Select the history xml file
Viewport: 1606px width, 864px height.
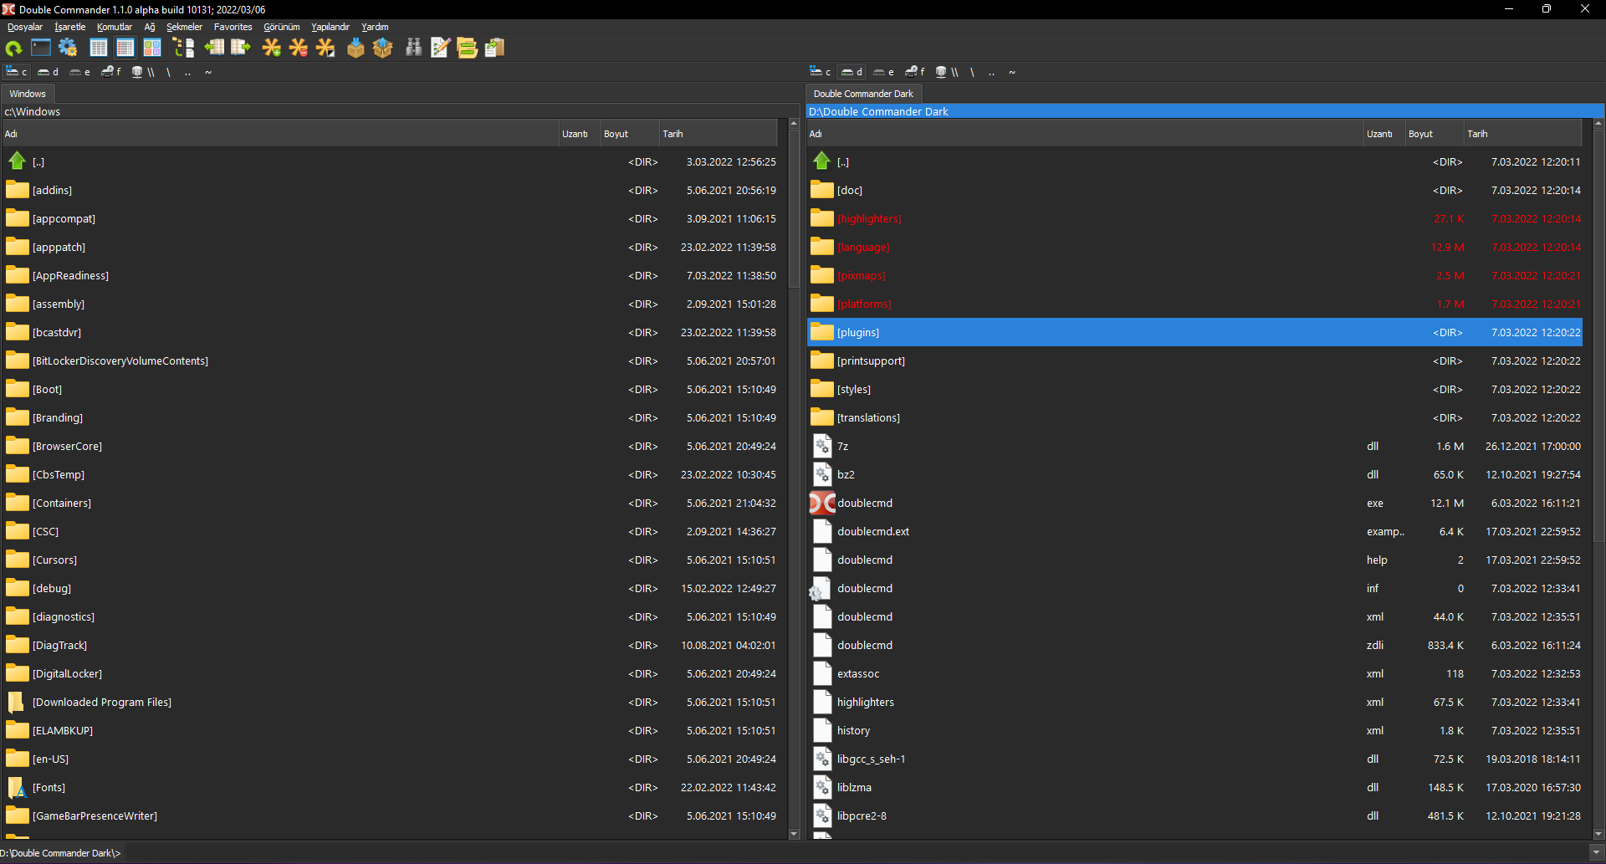(1194, 730)
